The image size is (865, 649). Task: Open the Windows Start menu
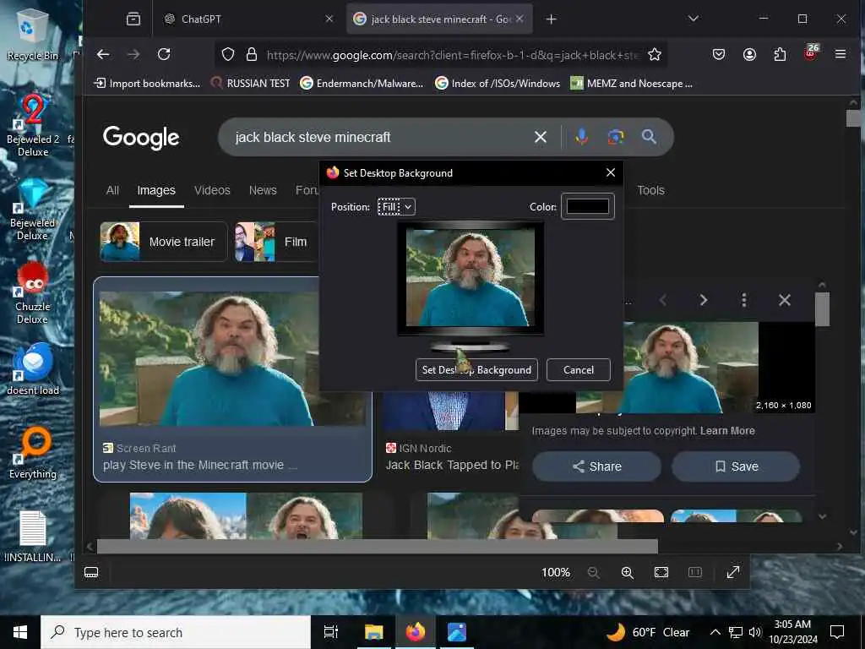(20, 632)
